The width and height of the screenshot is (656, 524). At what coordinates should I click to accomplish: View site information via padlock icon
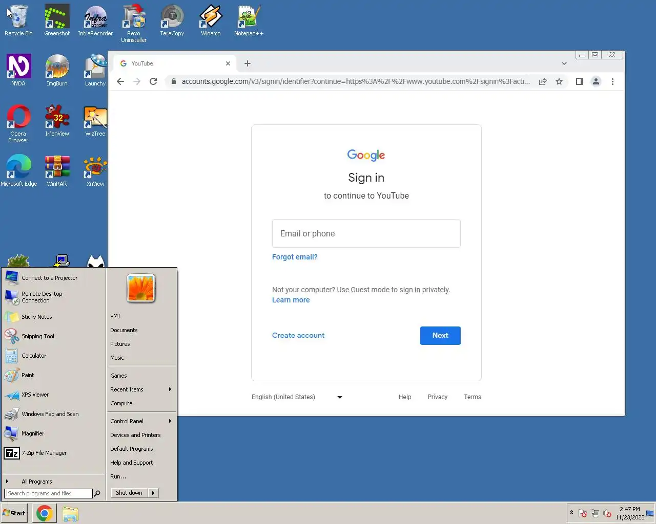[174, 81]
